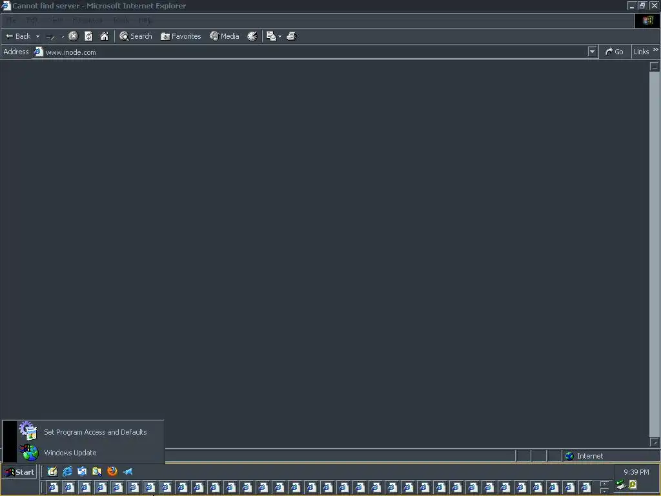Launch Internet Explorer from Quick Launch
Screen dimensions: 661x496
(x=67, y=471)
